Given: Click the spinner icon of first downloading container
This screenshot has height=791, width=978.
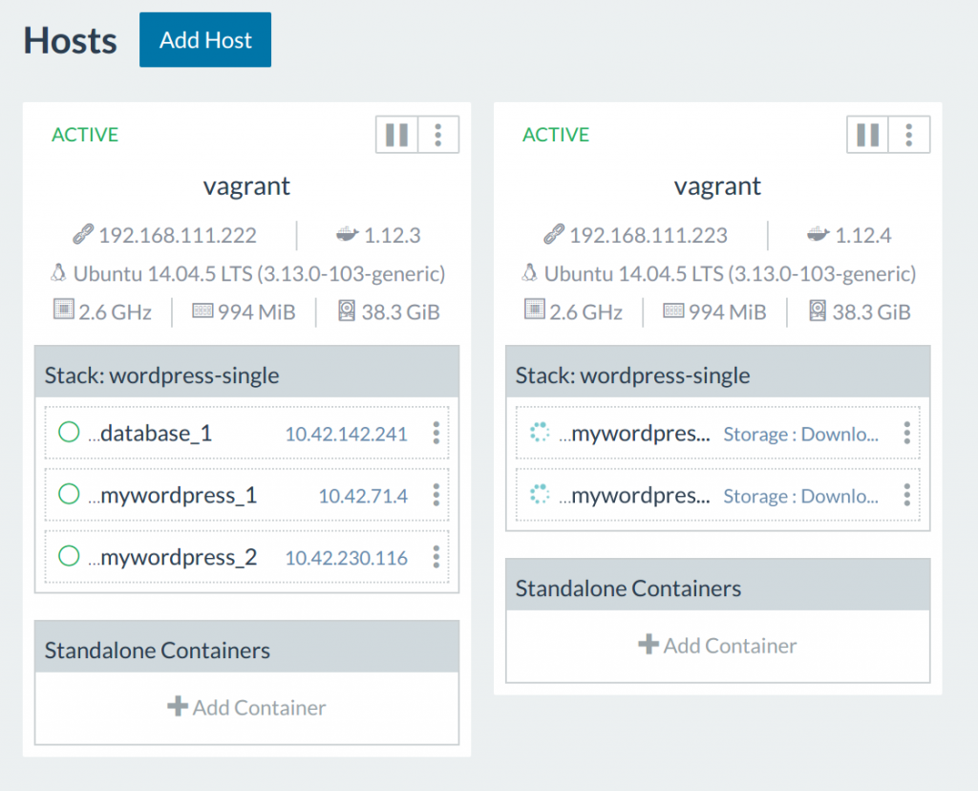Looking at the screenshot, I should [x=540, y=434].
